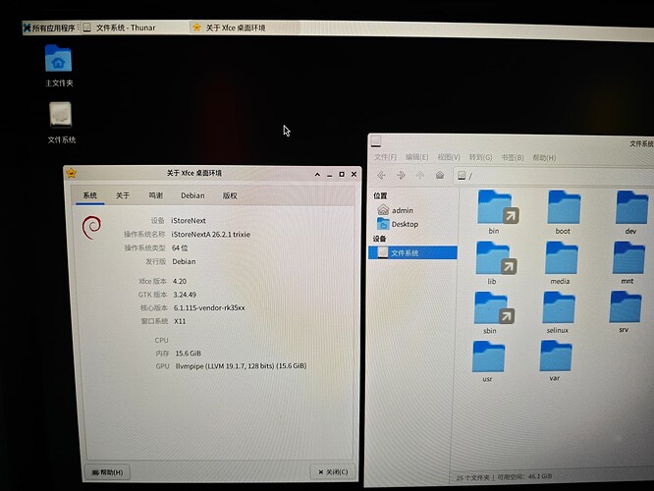Click the 15.6 GiB memory value
The width and height of the screenshot is (654, 491).
[189, 354]
